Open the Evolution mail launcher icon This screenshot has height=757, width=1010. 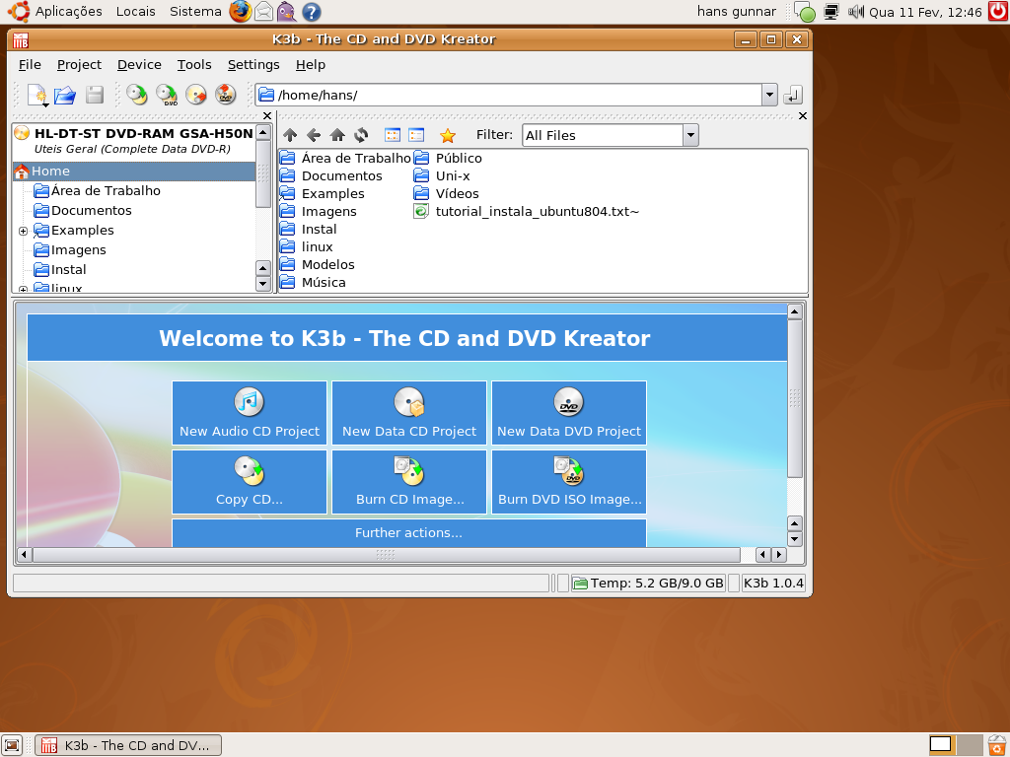coord(264,11)
